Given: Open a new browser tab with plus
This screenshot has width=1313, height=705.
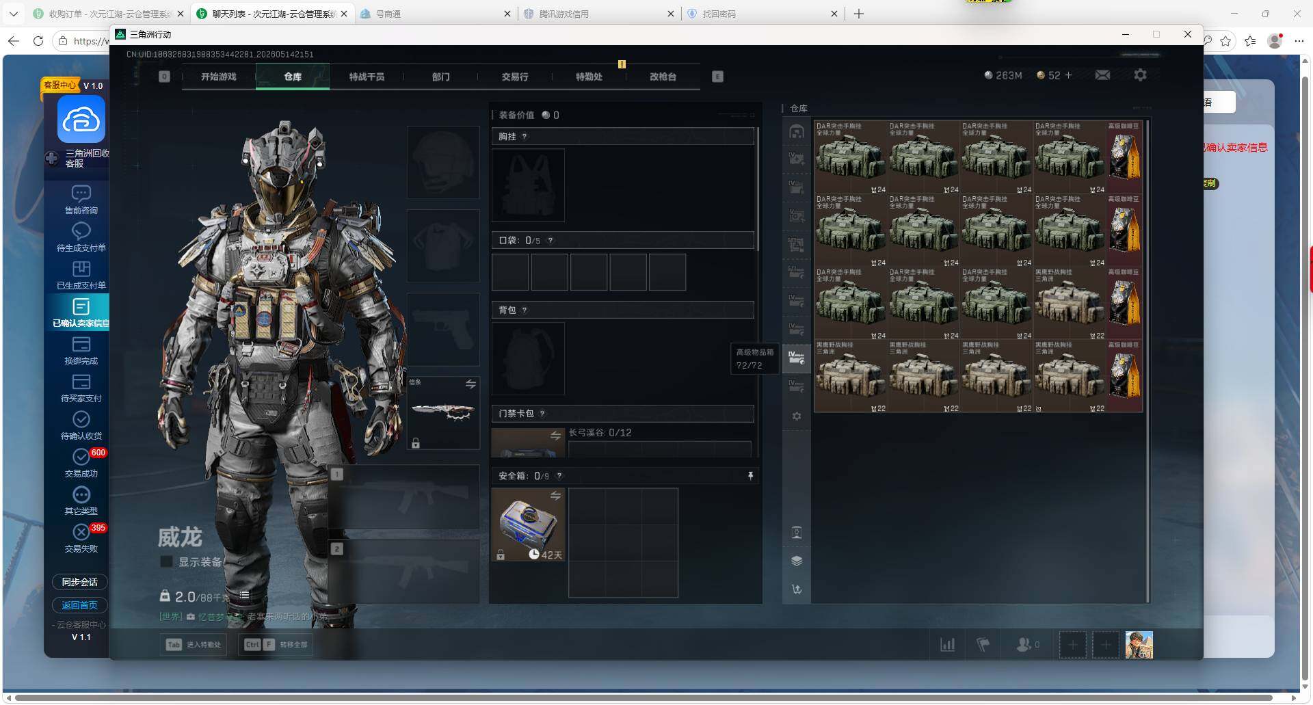Looking at the screenshot, I should pos(859,14).
